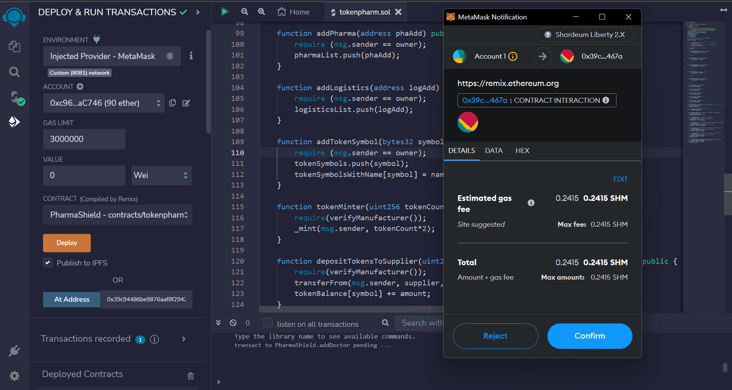Open the Account selection dropdown
The height and width of the screenshot is (390, 732).
(x=104, y=103)
